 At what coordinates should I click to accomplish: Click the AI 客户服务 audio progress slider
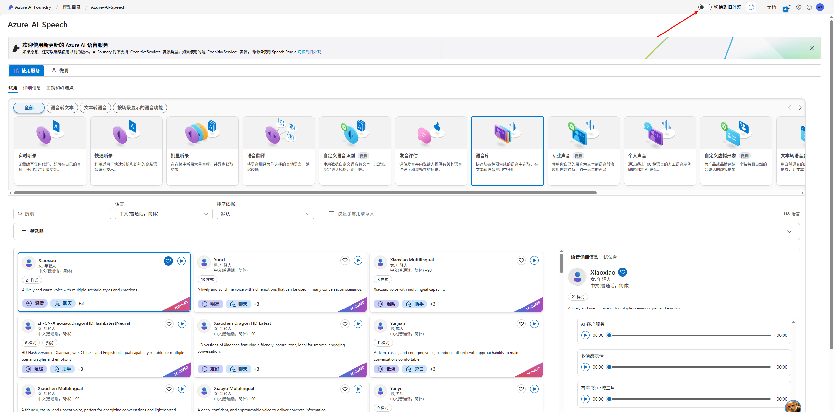click(x=689, y=335)
